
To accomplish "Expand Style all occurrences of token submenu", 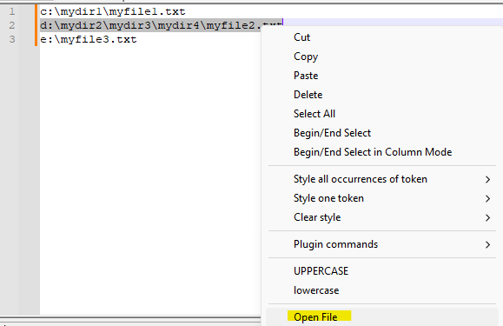I will click(381, 179).
